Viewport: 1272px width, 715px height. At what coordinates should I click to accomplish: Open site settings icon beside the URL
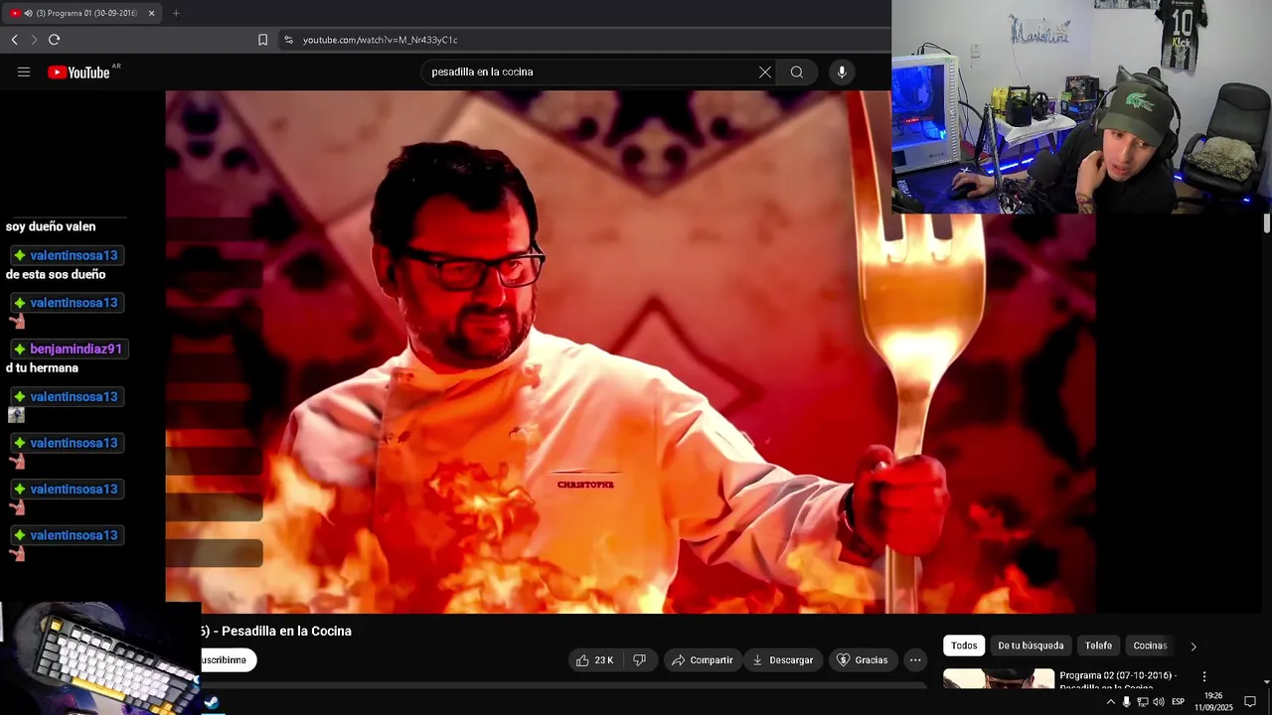(x=288, y=40)
